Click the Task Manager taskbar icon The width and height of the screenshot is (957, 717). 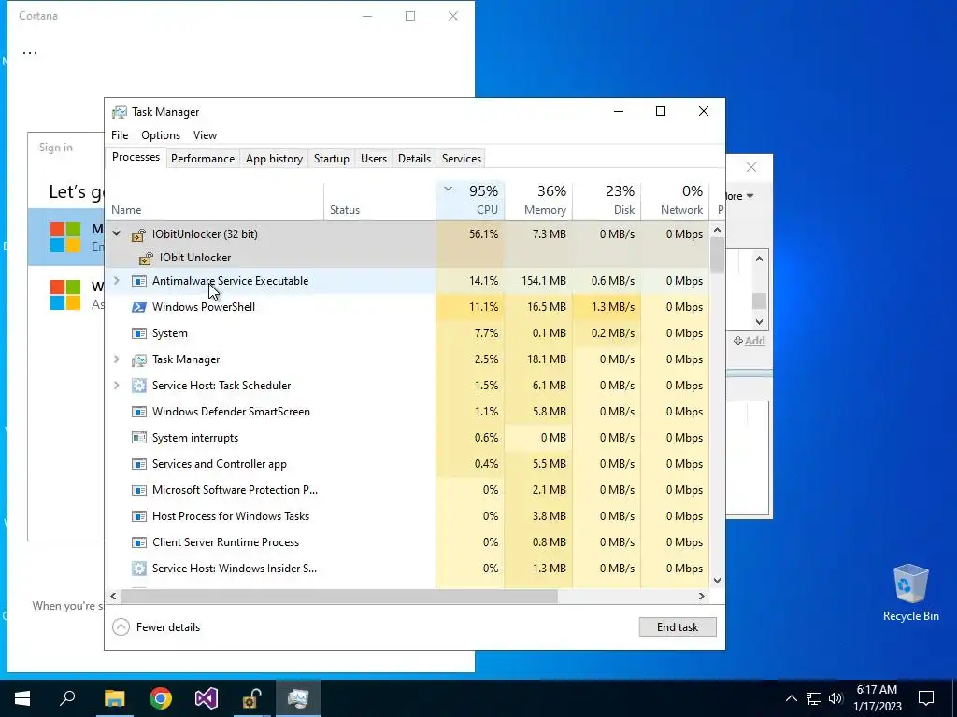pyautogui.click(x=298, y=698)
